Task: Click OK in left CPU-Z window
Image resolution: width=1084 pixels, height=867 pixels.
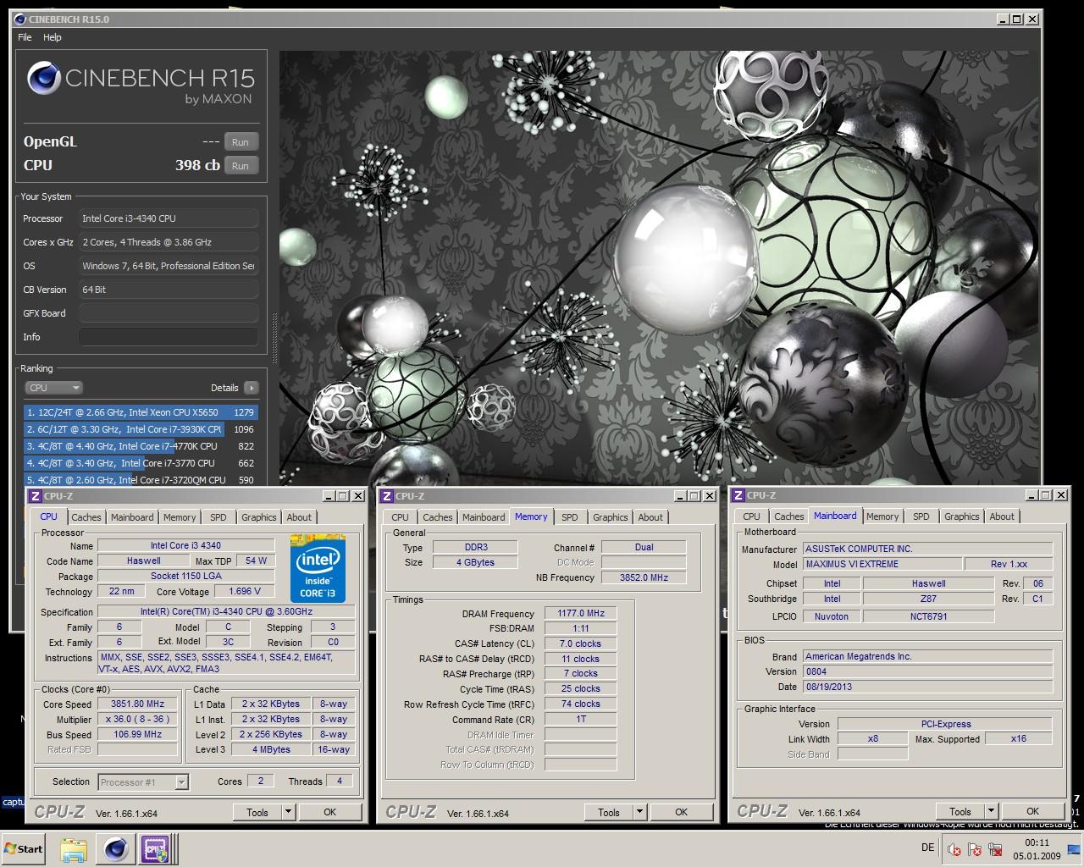Action: [x=330, y=812]
